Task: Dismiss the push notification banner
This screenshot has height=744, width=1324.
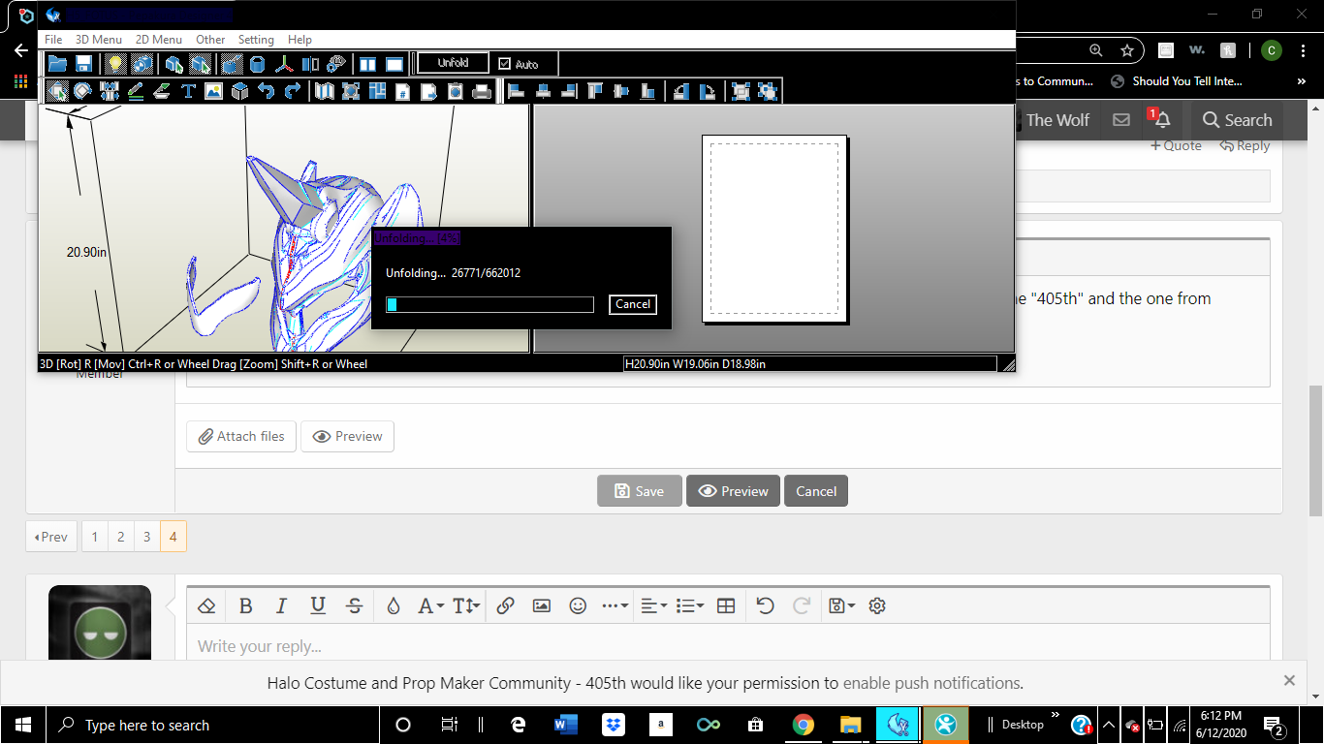Action: 1289,681
